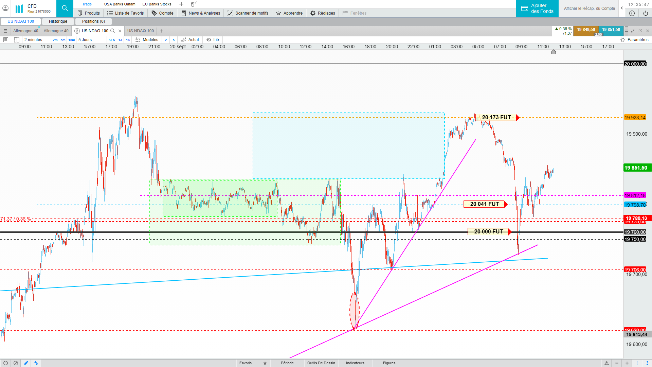Image resolution: width=652 pixels, height=367 pixels.
Task: Click the 20 173 FUT price label
Action: click(x=496, y=118)
